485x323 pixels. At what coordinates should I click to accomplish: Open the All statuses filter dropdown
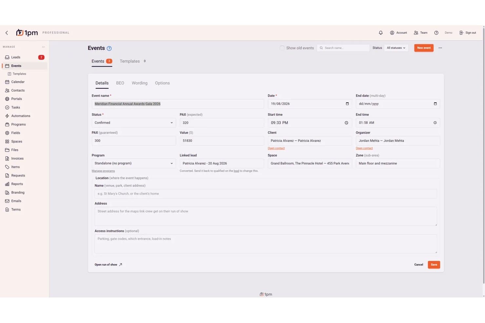coord(396,48)
